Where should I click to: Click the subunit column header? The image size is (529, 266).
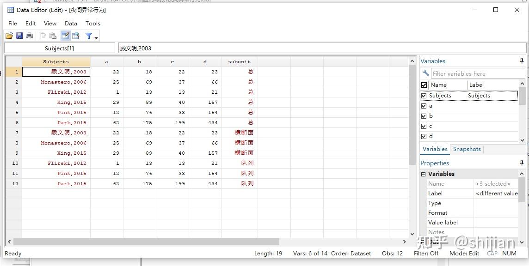tap(240, 62)
